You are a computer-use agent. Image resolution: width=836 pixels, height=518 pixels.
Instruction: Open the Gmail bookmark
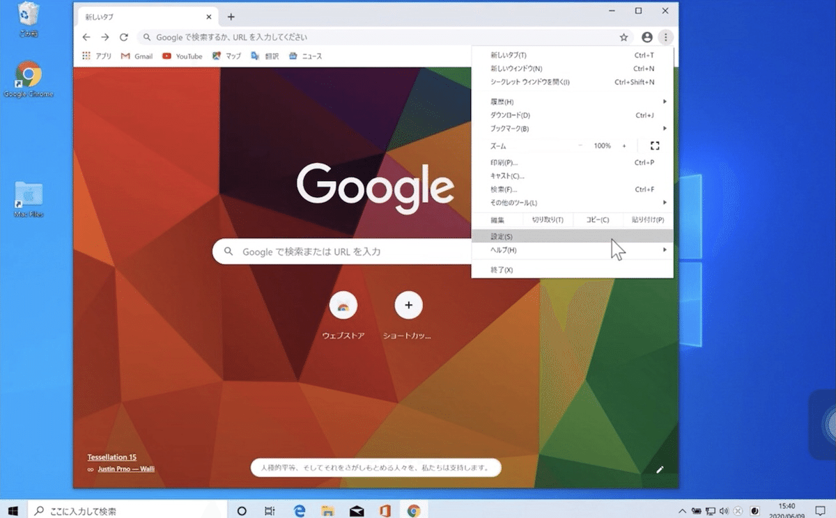pos(137,56)
